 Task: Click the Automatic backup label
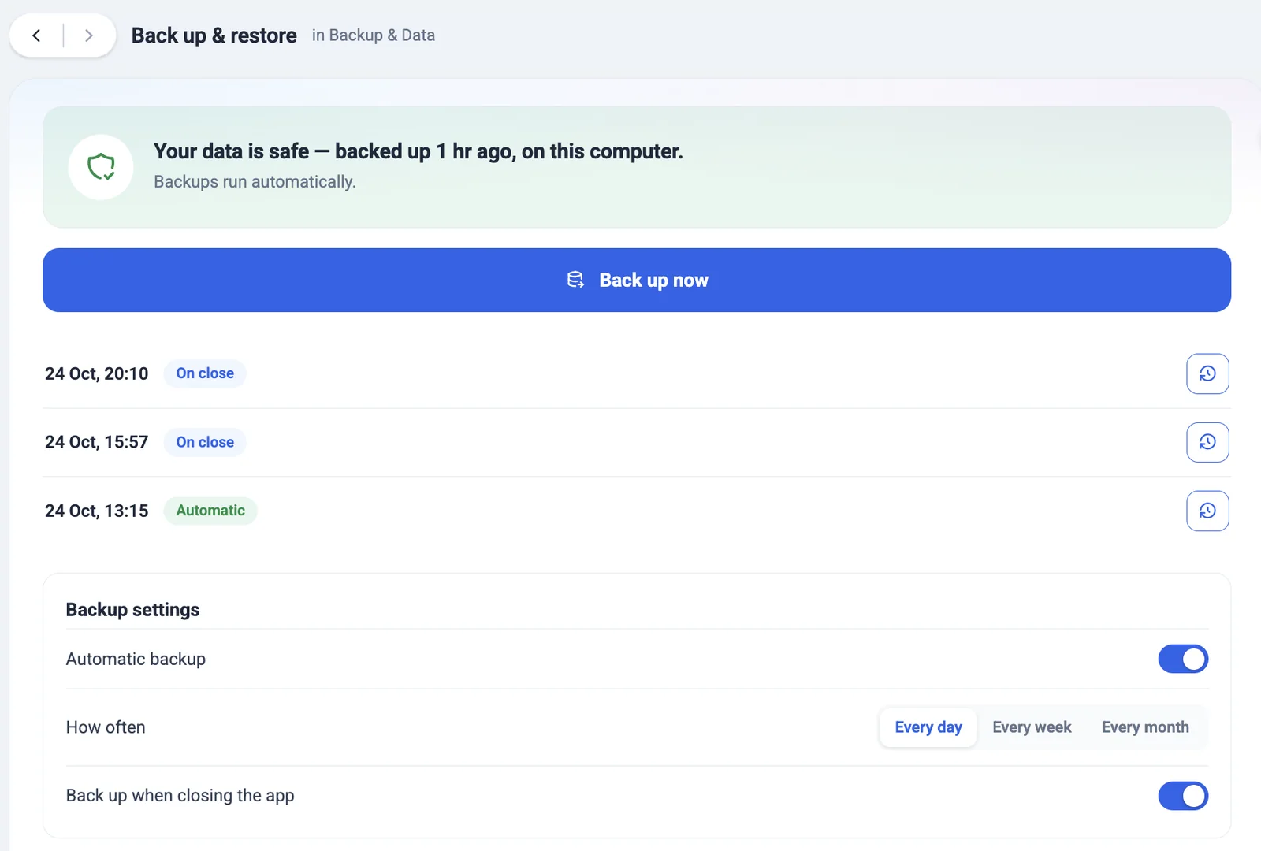click(x=136, y=659)
